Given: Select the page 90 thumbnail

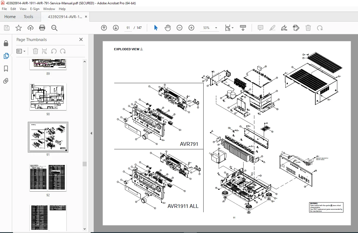Looking at the screenshot, I should coord(48,97).
